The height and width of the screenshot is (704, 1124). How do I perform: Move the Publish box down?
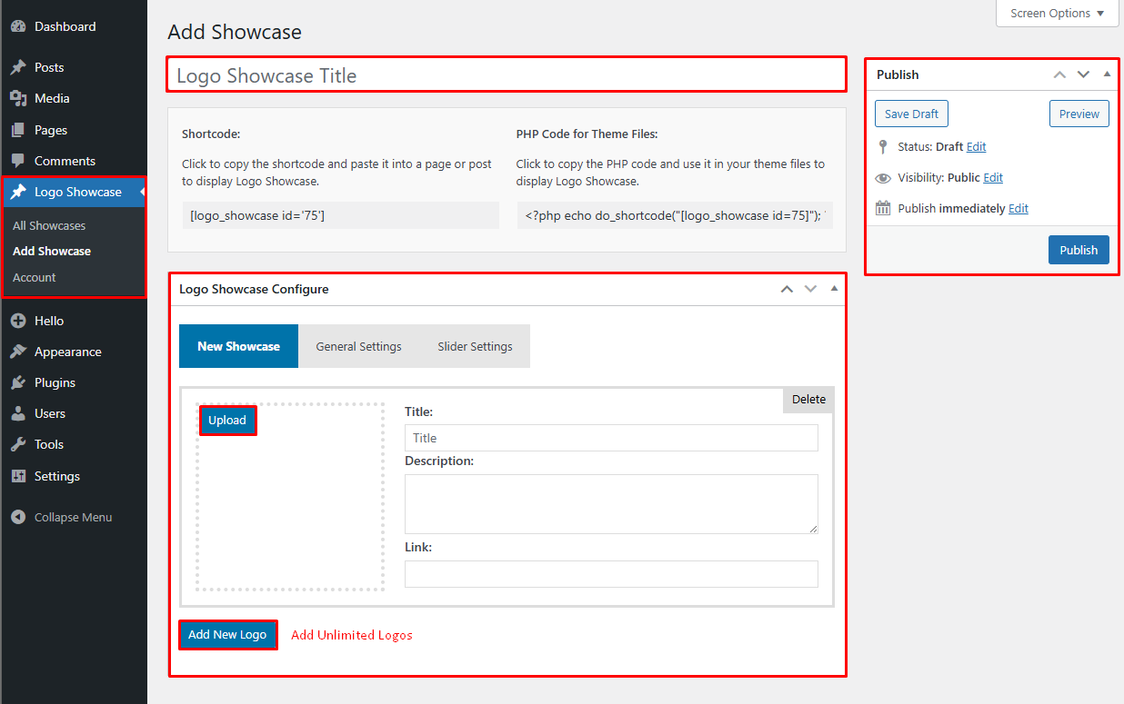[1083, 74]
